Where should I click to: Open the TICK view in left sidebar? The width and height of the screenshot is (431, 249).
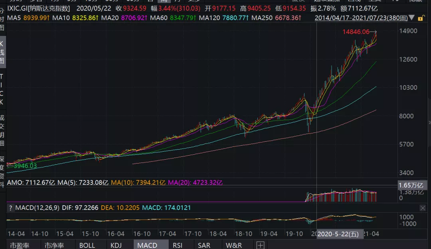click(2, 89)
